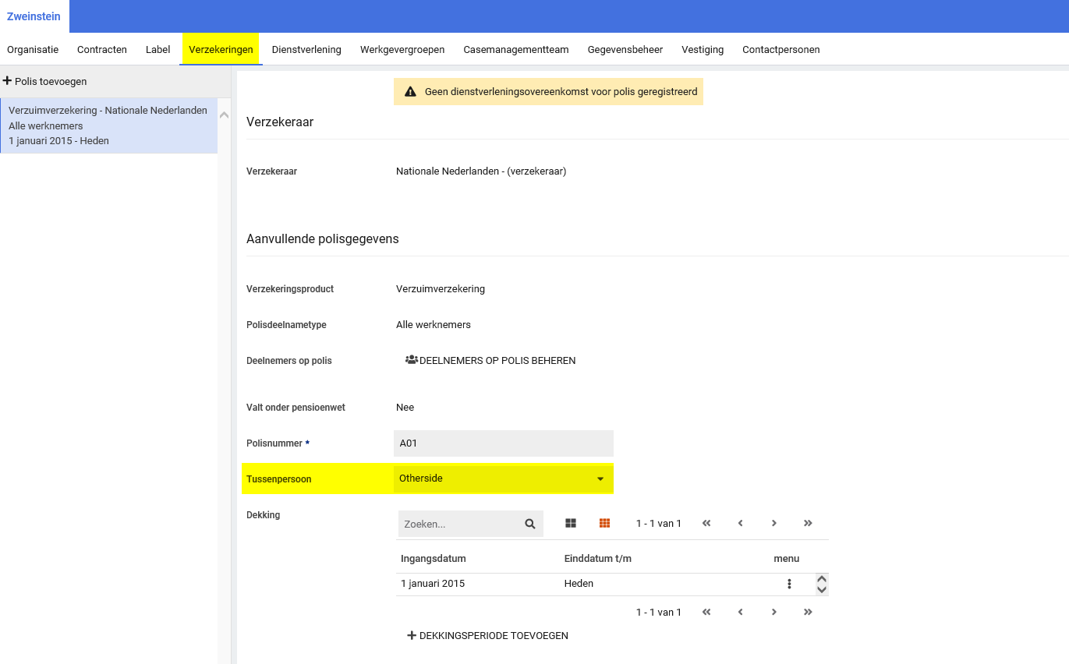This screenshot has width=1069, height=664.
Task: Click Polis toevoegen
Action: click(45, 81)
